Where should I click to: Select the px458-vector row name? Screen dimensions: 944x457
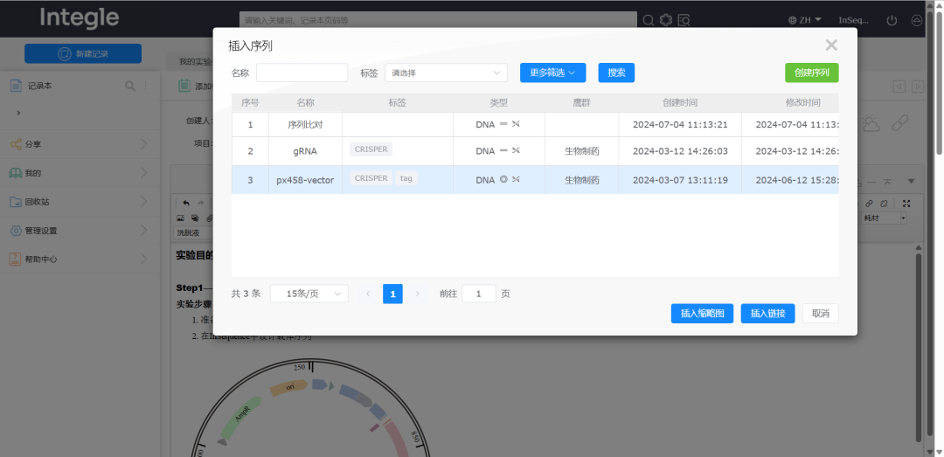(x=305, y=179)
